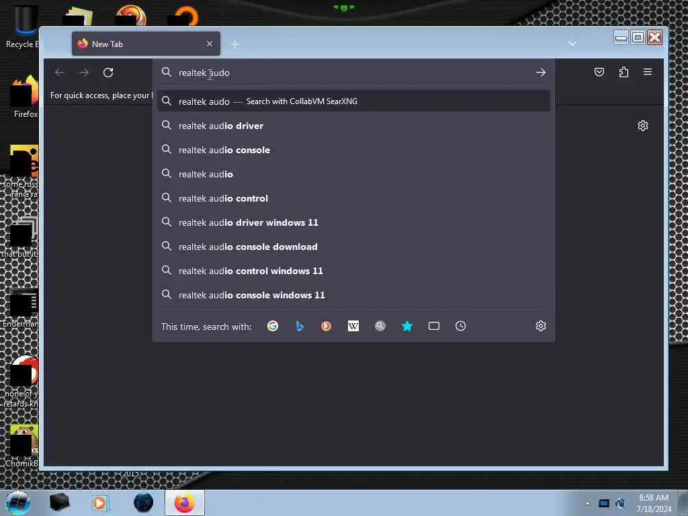Viewport: 688px width, 516px height.
Task: Close the New Tab tab
Action: tap(210, 44)
